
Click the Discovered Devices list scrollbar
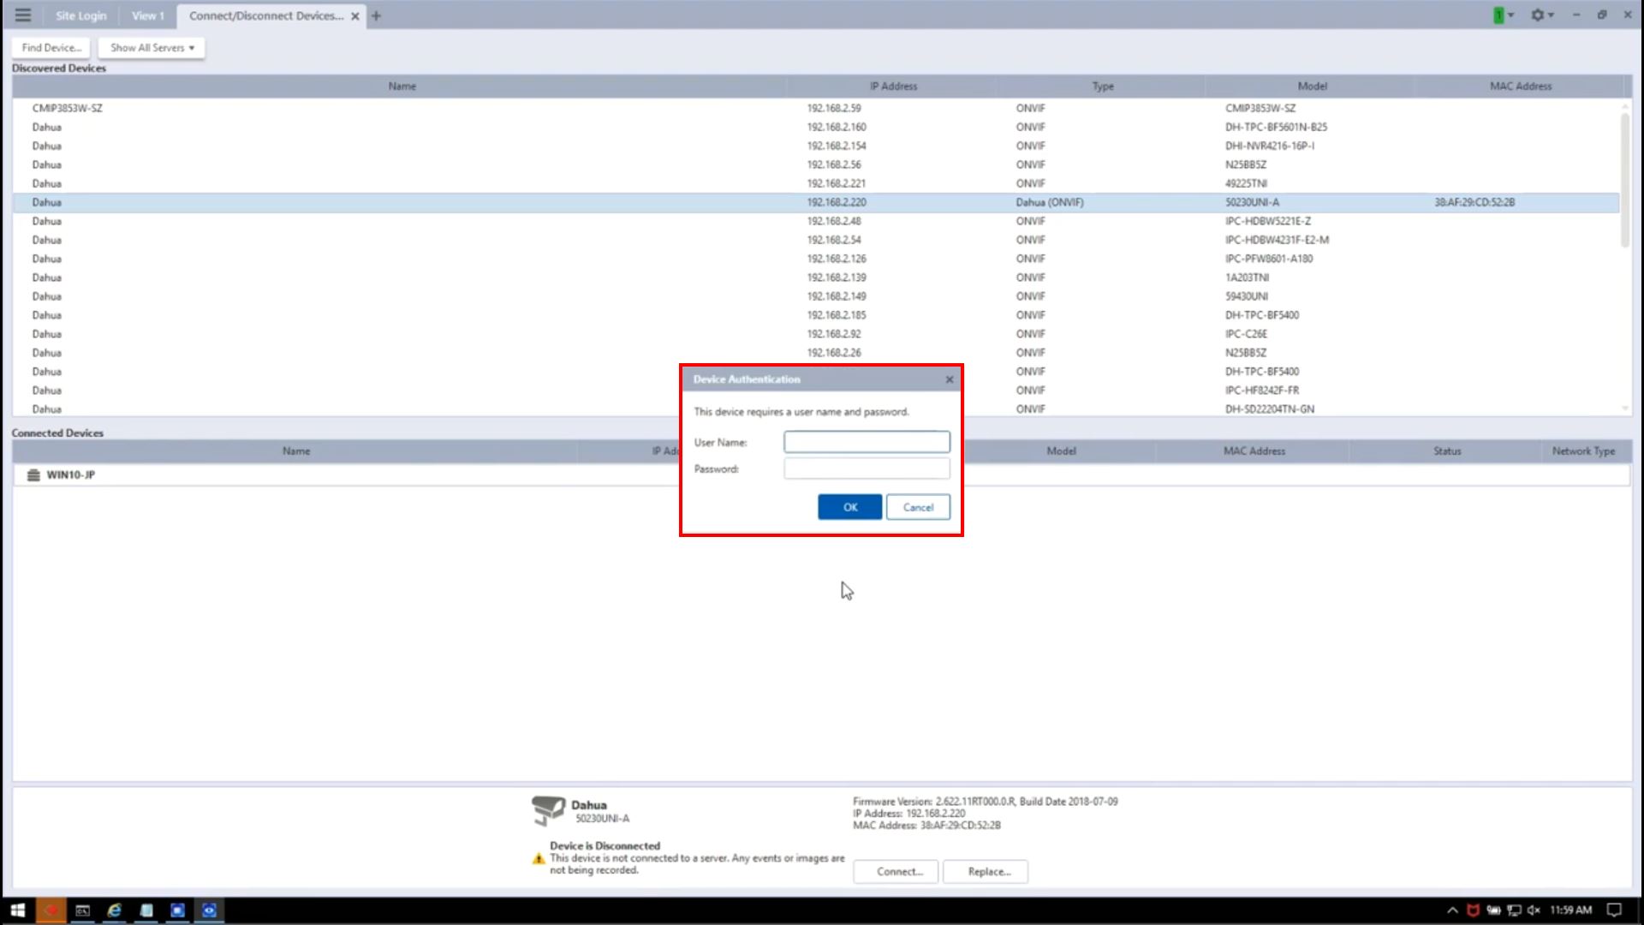click(x=1624, y=180)
